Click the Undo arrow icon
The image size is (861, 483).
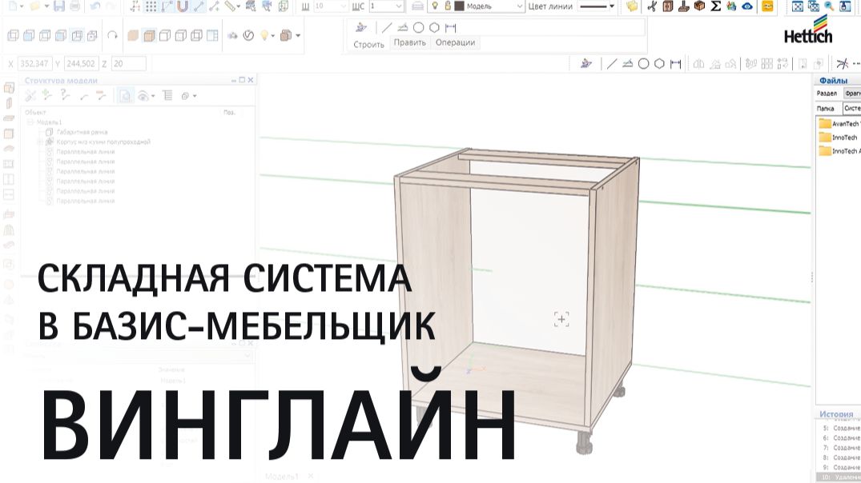(95, 6)
